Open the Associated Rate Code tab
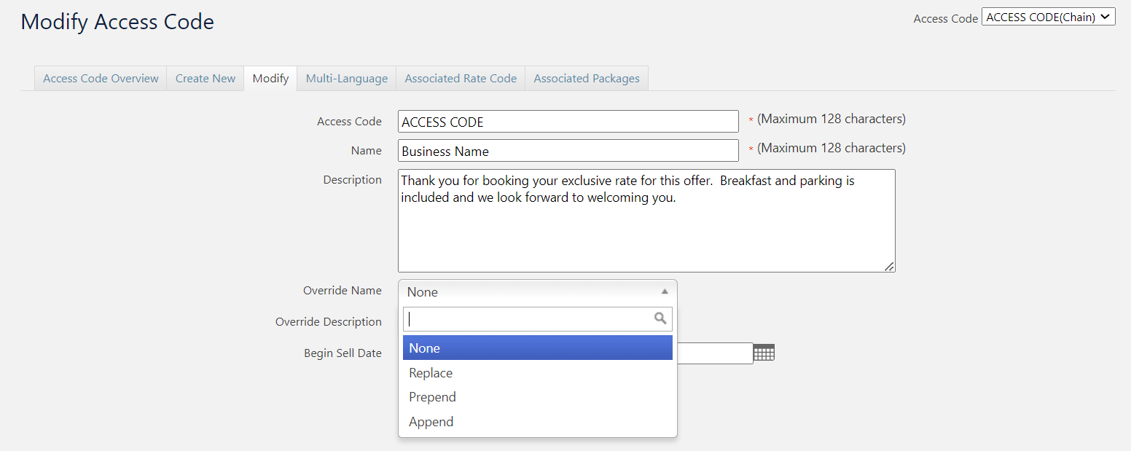The image size is (1131, 451). click(x=461, y=79)
